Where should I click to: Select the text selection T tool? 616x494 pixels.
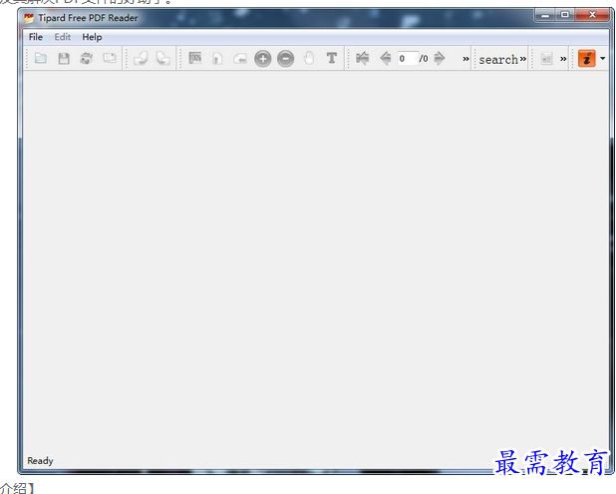tap(332, 58)
